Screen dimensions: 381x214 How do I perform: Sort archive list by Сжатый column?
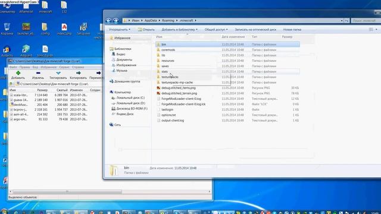(62, 90)
